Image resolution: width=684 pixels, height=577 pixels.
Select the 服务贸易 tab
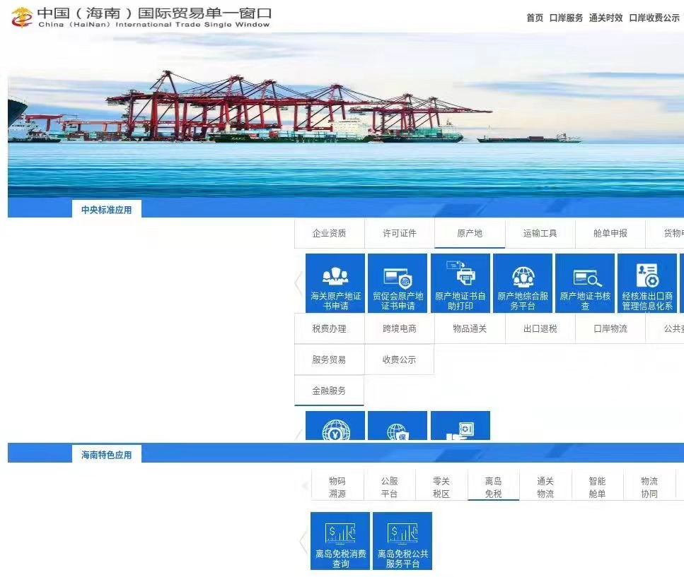click(330, 359)
